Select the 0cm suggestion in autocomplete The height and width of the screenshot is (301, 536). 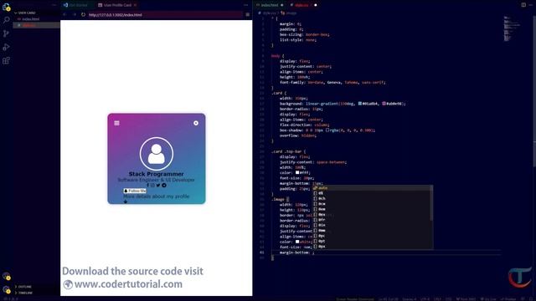point(371,204)
